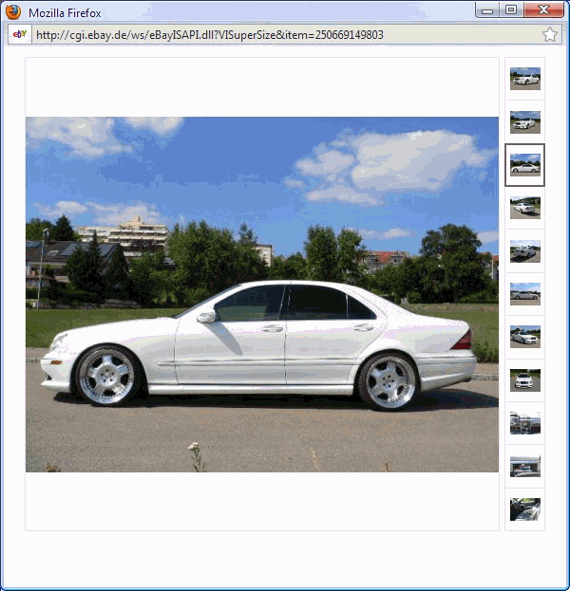Open the fourth thumbnail, rear angle on the road
570x591 pixels.
(525, 208)
